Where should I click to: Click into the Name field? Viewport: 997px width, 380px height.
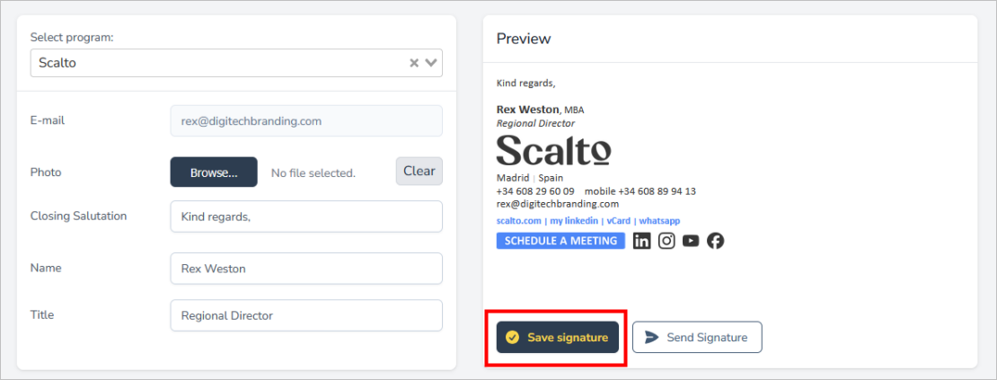coord(305,268)
